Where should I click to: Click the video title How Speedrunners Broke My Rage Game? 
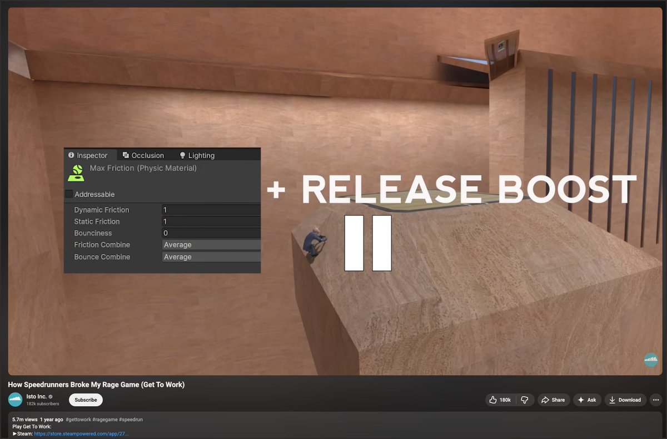pos(96,384)
